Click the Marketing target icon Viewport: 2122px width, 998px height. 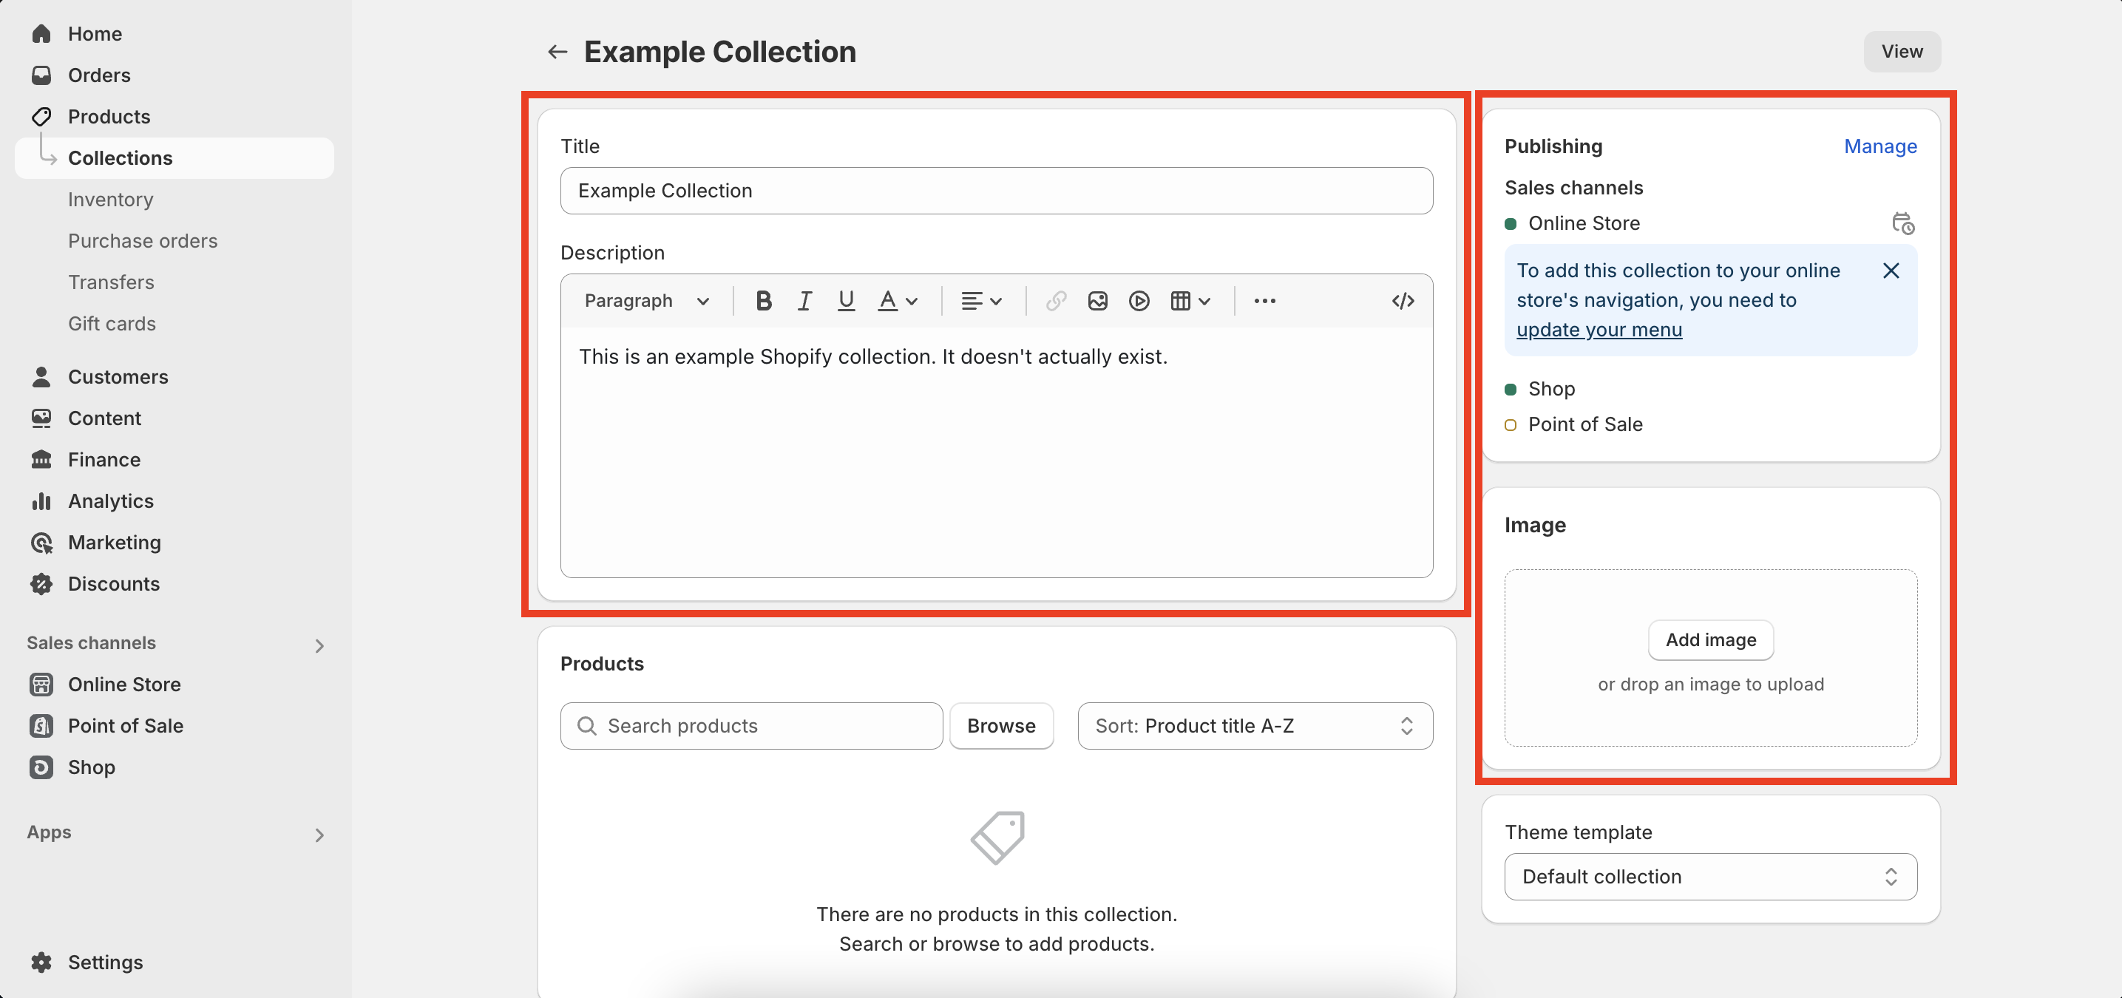click(x=41, y=543)
